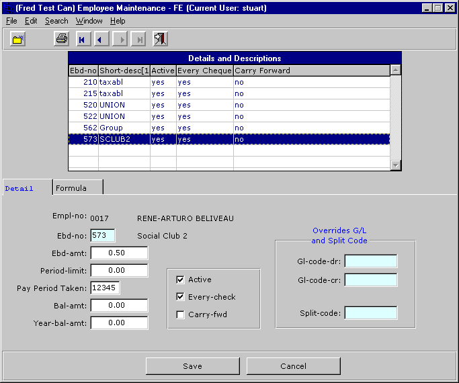Open the File menu

[x=11, y=21]
